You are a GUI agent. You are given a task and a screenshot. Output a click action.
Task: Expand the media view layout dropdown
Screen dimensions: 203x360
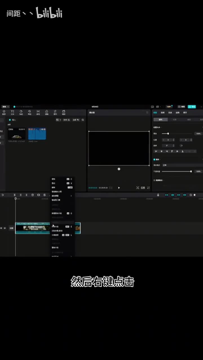58,120
